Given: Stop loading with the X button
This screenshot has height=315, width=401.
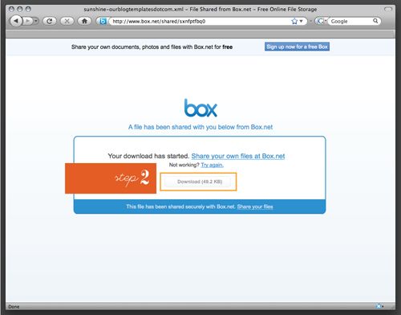Looking at the screenshot, I should click(x=67, y=21).
